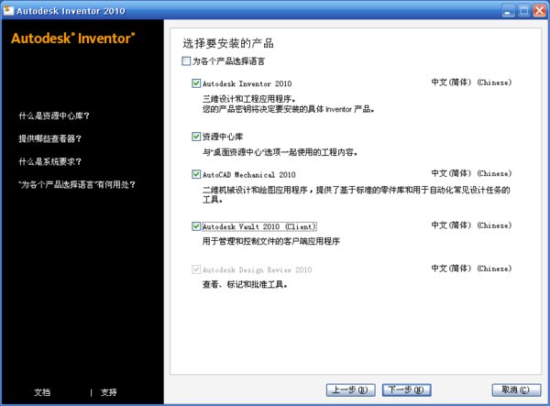Click the Autodesk Inventor logo in sidebar

(73, 38)
